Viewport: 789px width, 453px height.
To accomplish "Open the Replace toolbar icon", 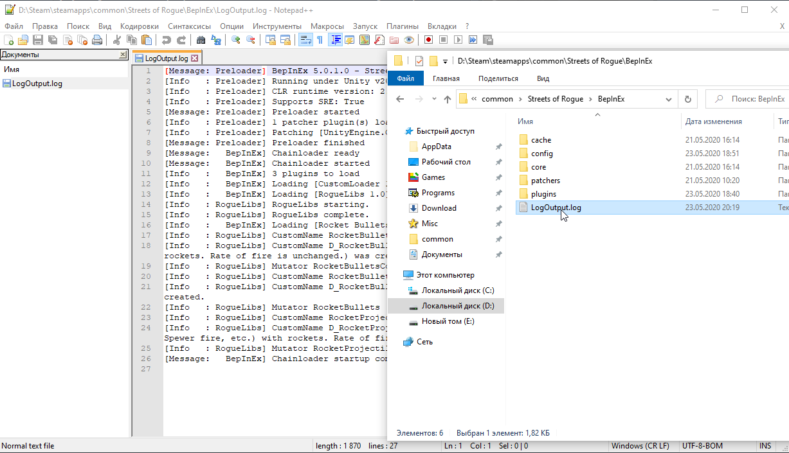I will (x=216, y=40).
